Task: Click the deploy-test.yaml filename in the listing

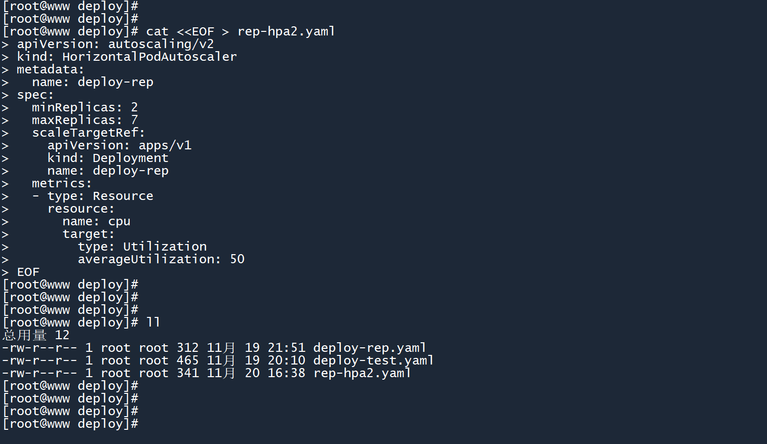Action: pos(373,360)
